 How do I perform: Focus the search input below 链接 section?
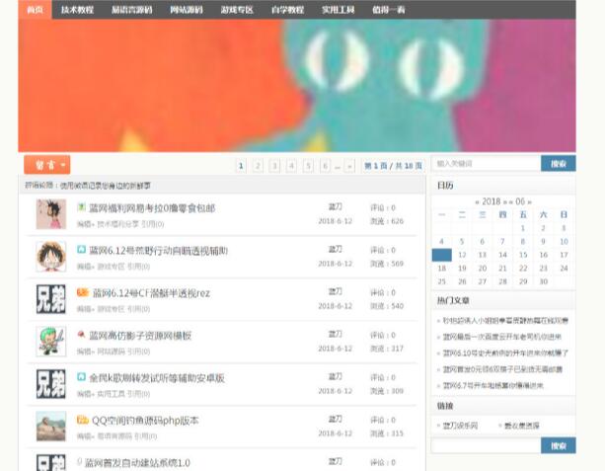487,446
